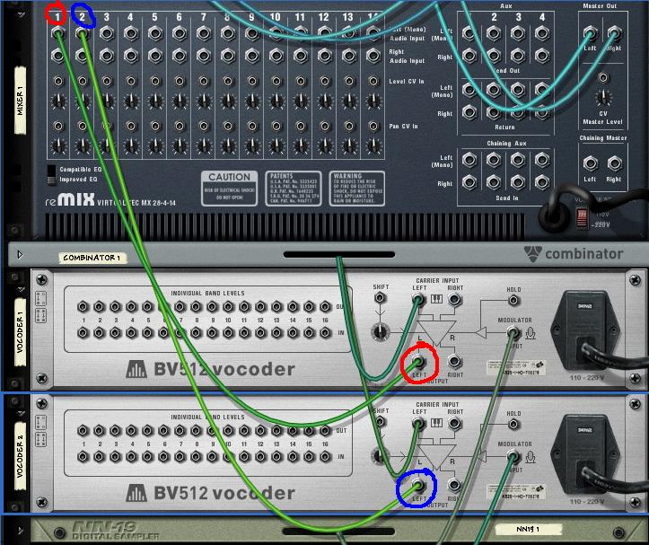Image resolution: width=649 pixels, height=545 pixels.
Task: Click channel 6 Pan CV trim knob
Action: [x=180, y=145]
